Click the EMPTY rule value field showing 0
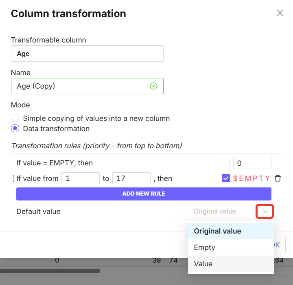Screen dimensions: 293x285 coord(252,163)
